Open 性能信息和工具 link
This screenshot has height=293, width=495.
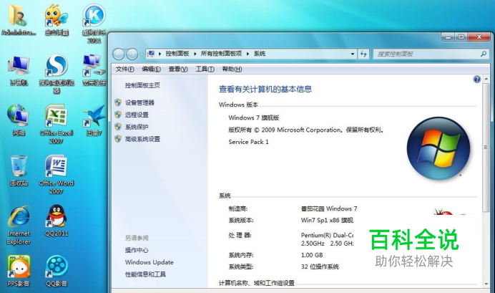pyautogui.click(x=145, y=274)
